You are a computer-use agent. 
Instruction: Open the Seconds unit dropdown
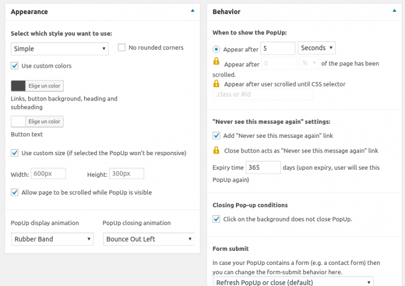pos(316,48)
